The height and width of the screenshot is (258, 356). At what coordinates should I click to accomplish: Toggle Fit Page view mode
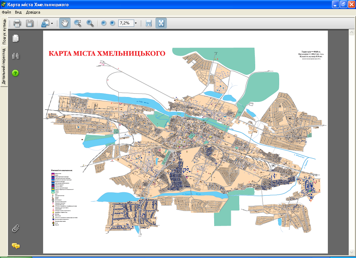[x=161, y=23]
